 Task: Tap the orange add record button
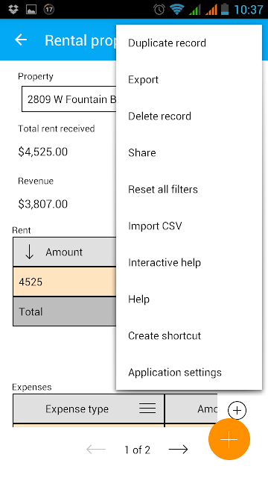(x=229, y=439)
